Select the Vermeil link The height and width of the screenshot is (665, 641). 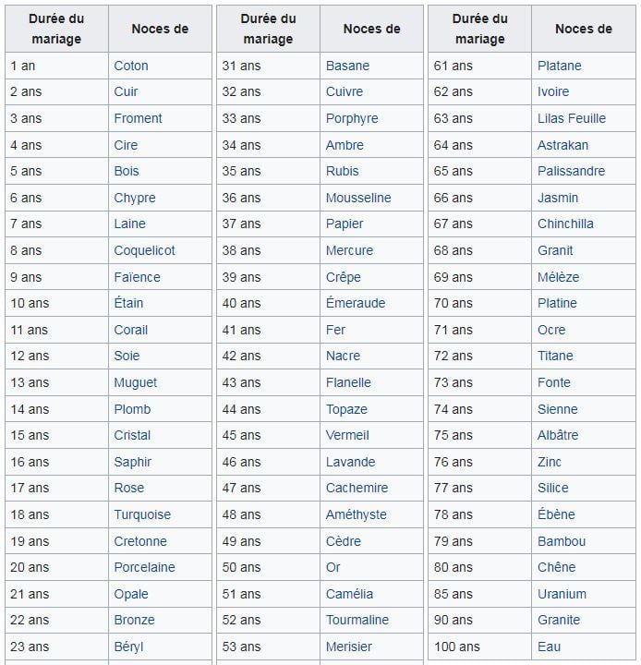(347, 435)
